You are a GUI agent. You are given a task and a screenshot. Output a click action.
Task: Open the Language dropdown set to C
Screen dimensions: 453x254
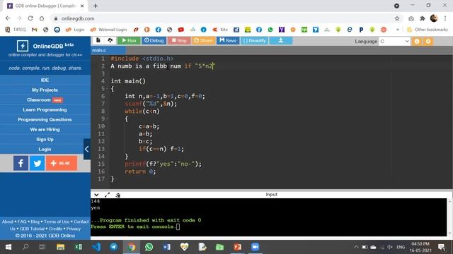pyautogui.click(x=394, y=42)
